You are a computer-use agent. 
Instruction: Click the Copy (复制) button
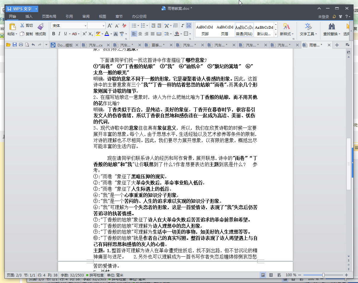pyautogui.click(x=27, y=34)
